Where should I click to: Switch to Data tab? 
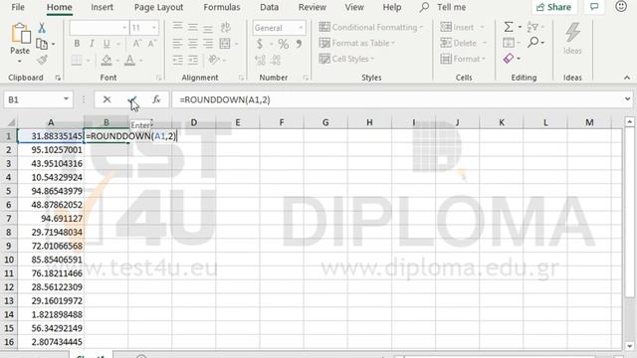point(270,7)
